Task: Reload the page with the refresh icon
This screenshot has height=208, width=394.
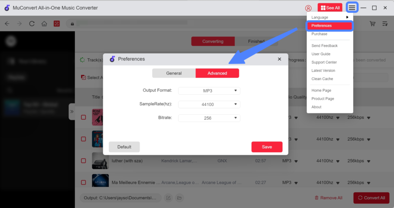Action: [x=32, y=24]
